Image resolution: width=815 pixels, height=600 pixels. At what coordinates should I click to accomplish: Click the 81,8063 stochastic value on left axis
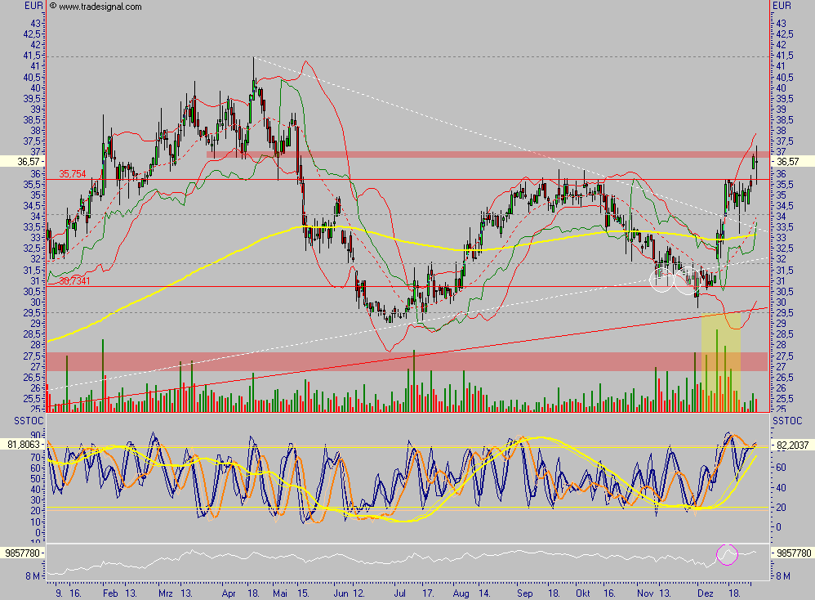click(x=24, y=443)
